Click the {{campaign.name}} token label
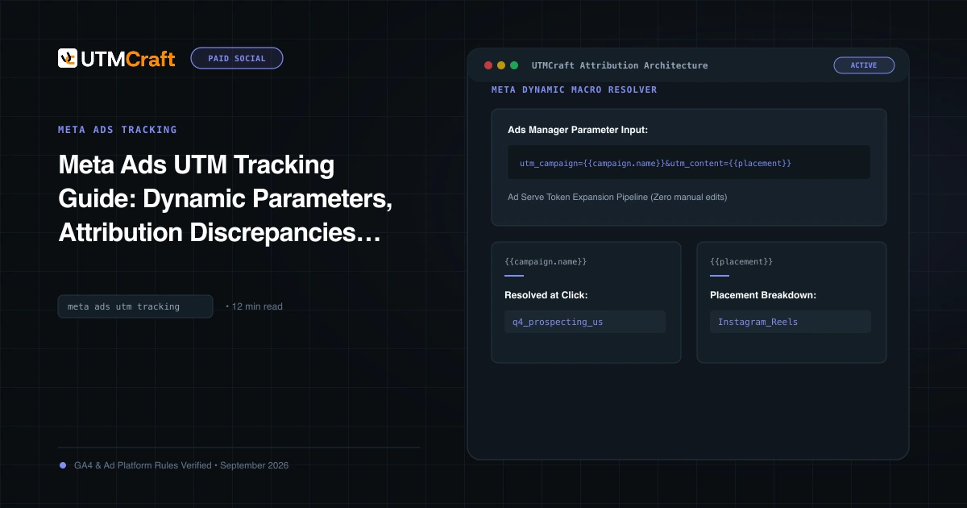Screen dimensions: 967x508 pos(546,262)
